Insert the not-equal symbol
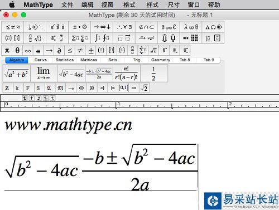This screenshot has height=210, width=279. pyautogui.click(x=80, y=50)
